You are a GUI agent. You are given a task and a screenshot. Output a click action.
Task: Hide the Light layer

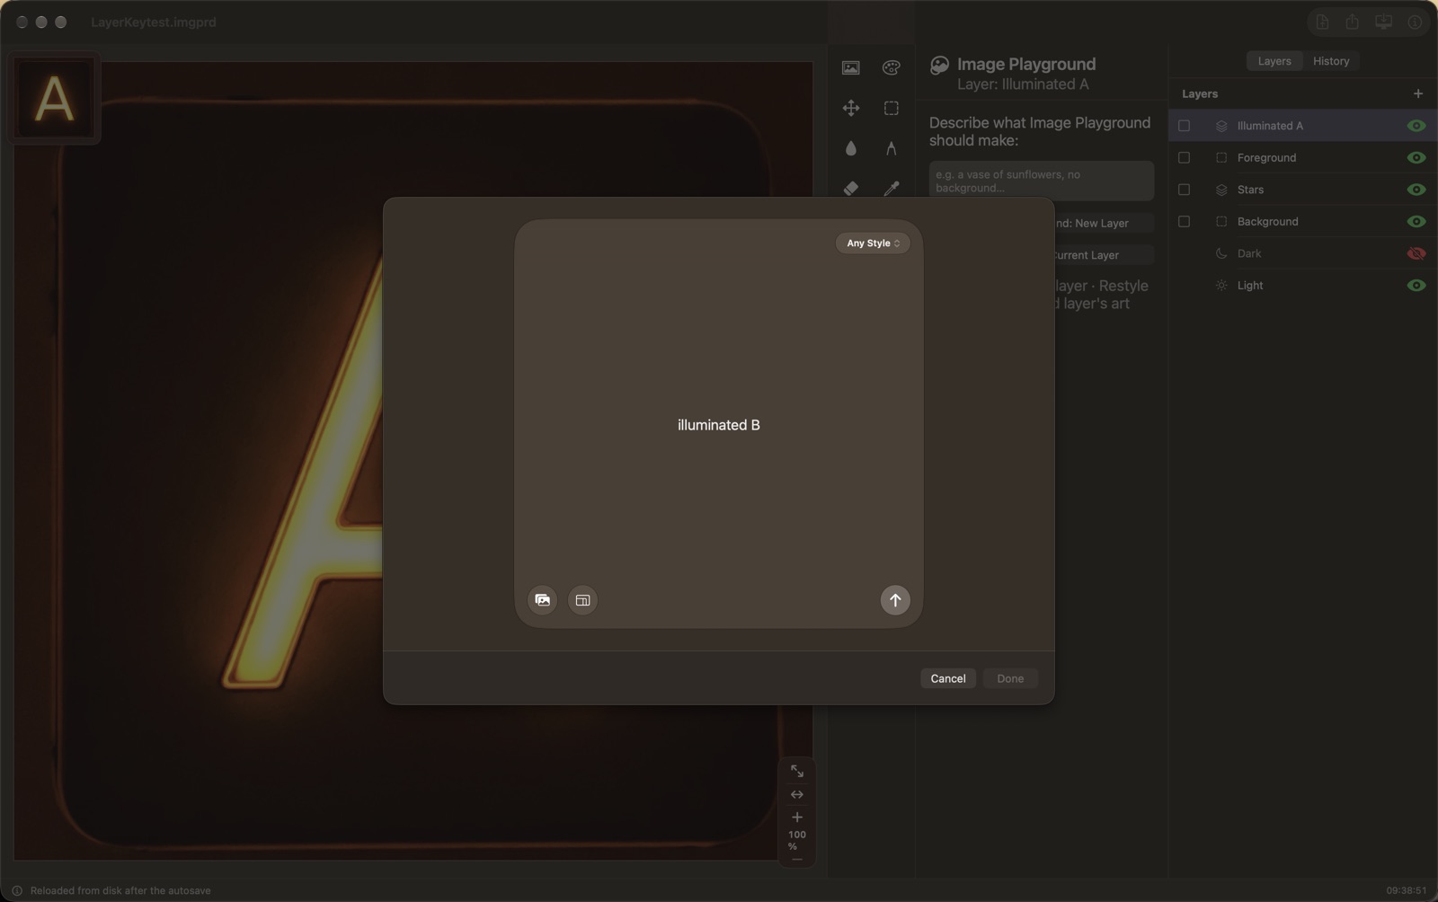pos(1416,286)
